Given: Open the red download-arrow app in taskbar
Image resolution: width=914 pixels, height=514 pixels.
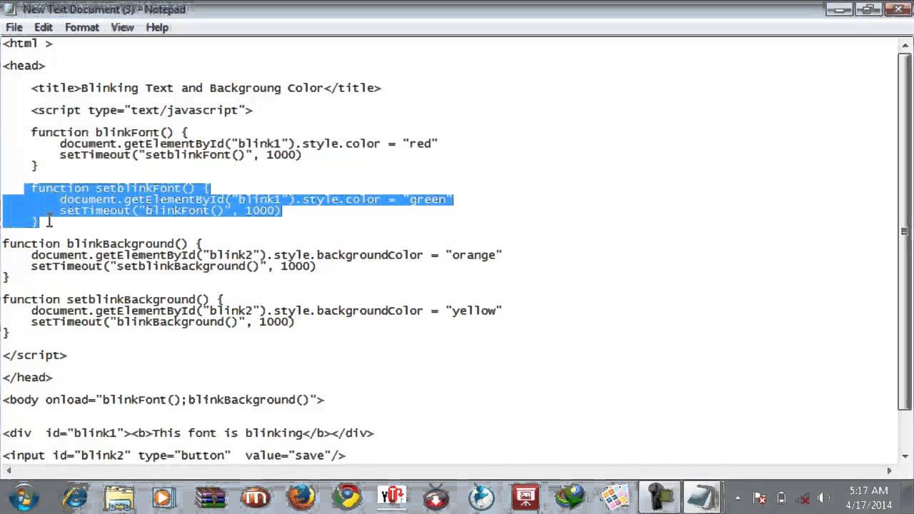Looking at the screenshot, I should [x=436, y=496].
